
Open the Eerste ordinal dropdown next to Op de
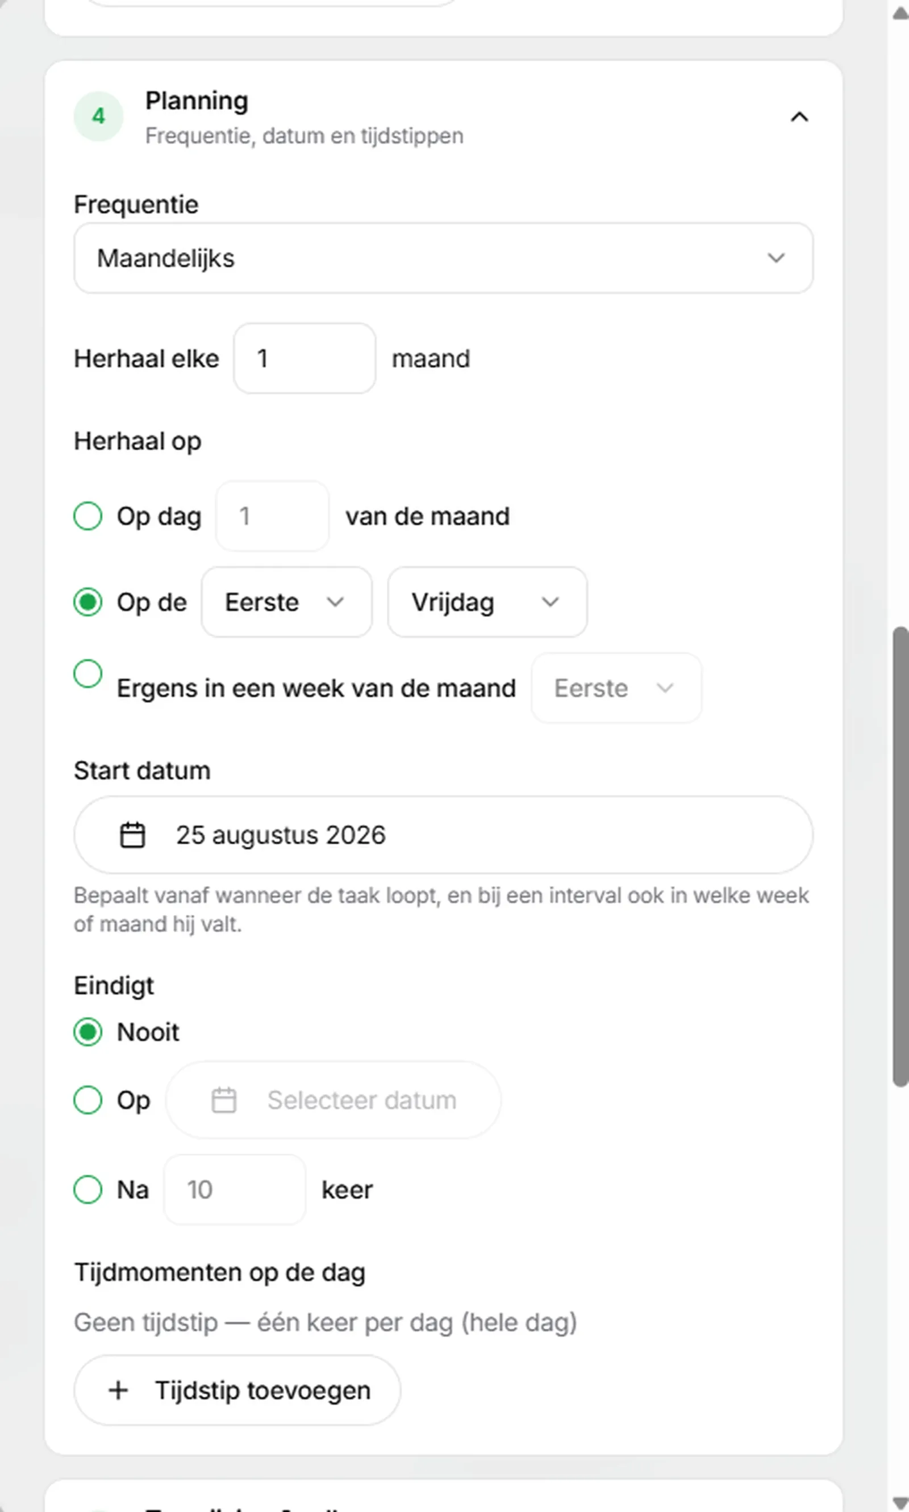click(287, 602)
